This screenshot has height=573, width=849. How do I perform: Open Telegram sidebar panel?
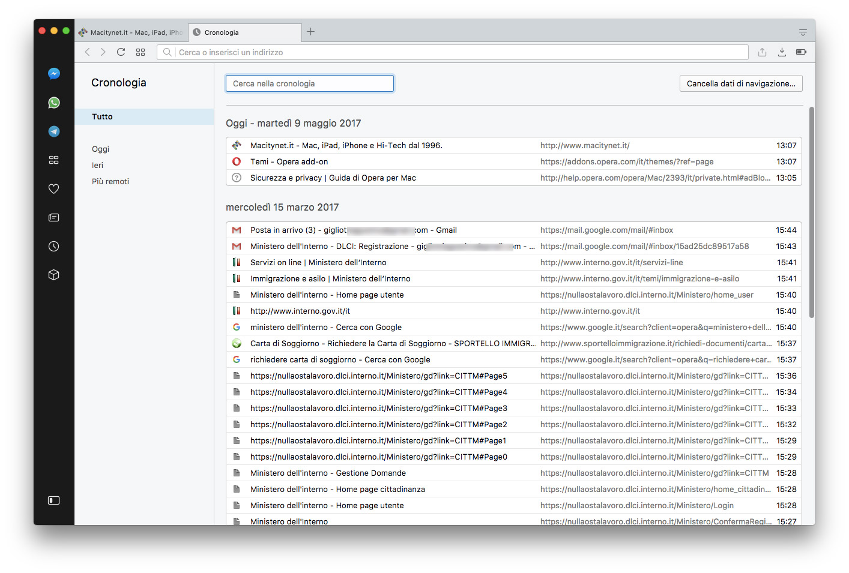click(x=54, y=131)
